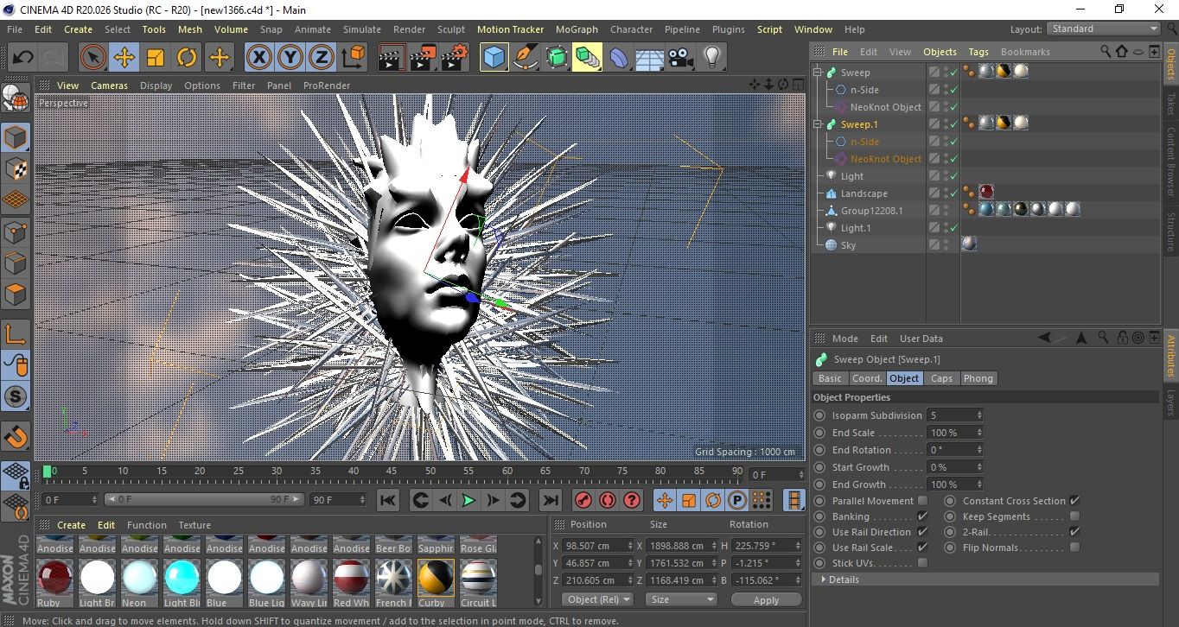
Task: Enable the Snap magnet icon
Action: click(16, 436)
